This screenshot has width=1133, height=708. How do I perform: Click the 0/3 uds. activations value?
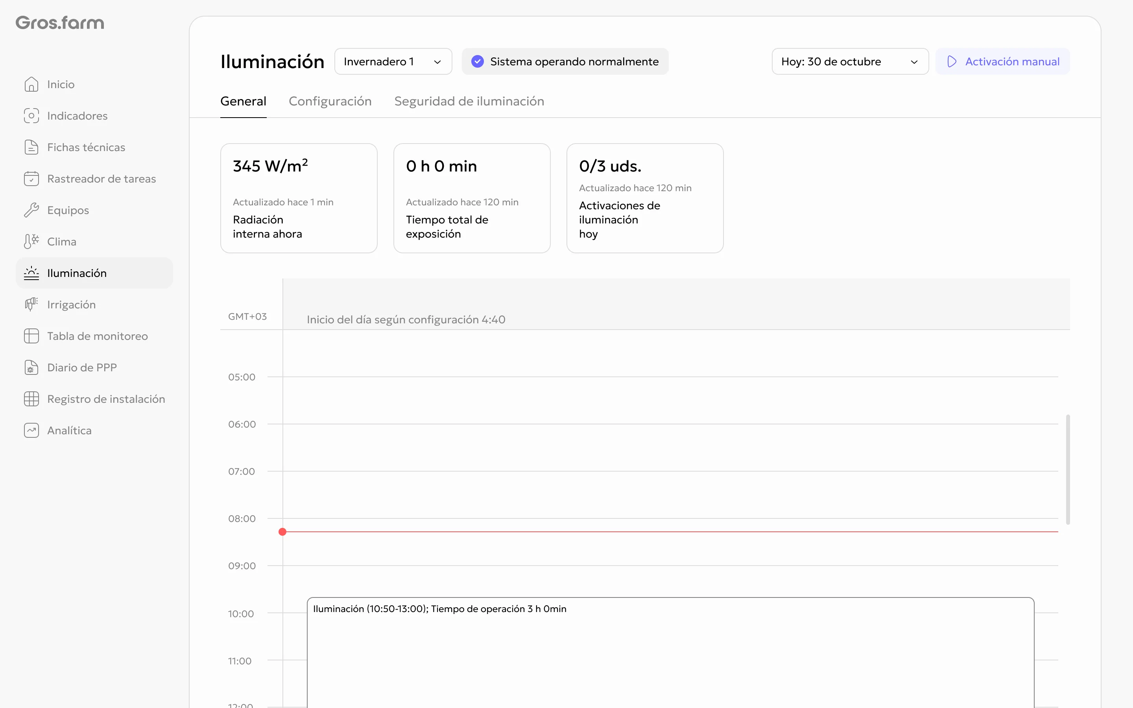[610, 166]
